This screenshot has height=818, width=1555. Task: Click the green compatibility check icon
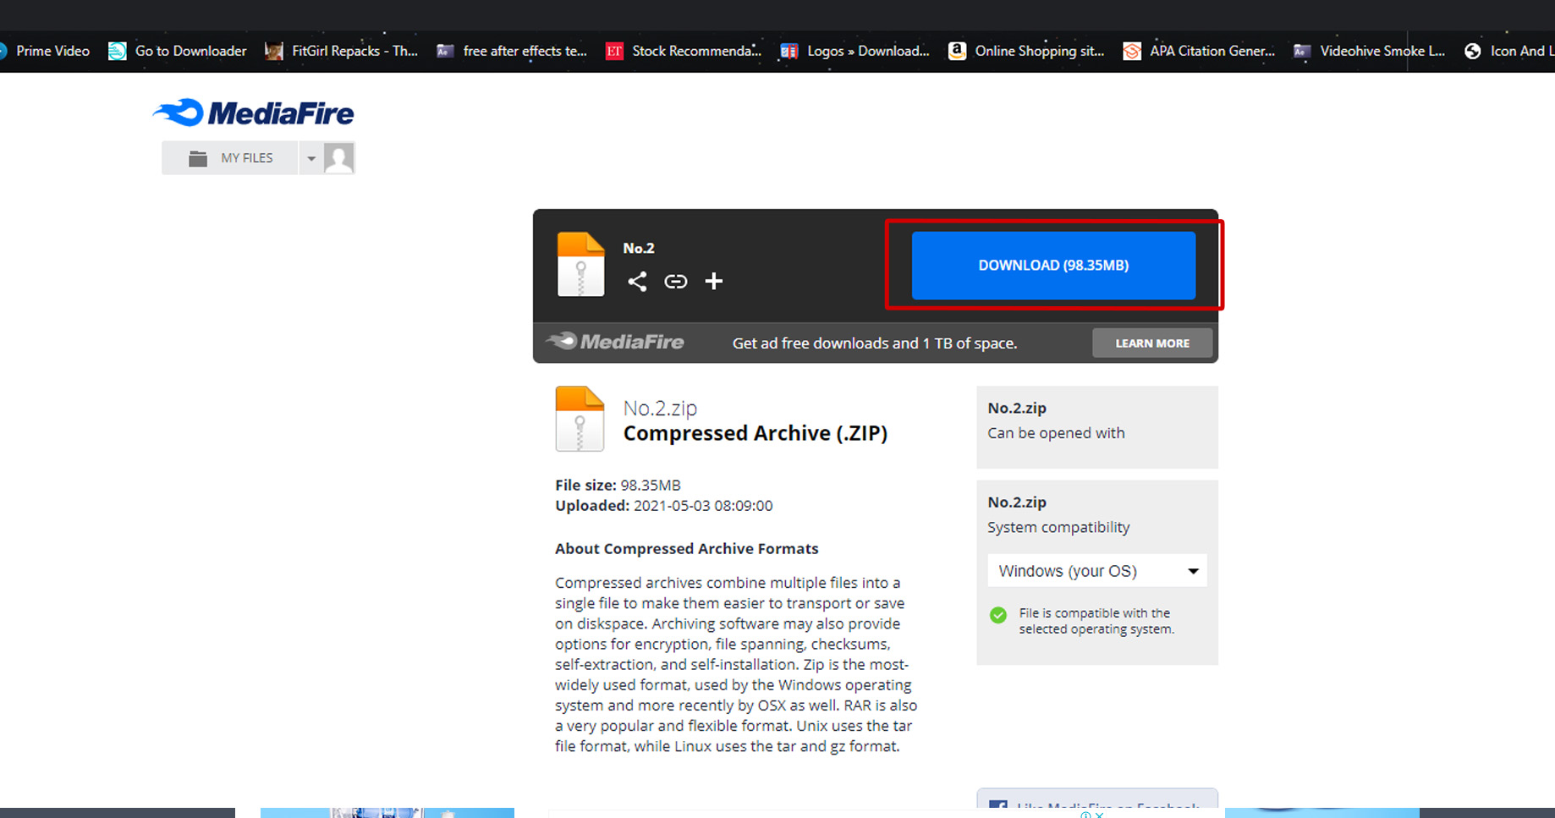tap(998, 615)
